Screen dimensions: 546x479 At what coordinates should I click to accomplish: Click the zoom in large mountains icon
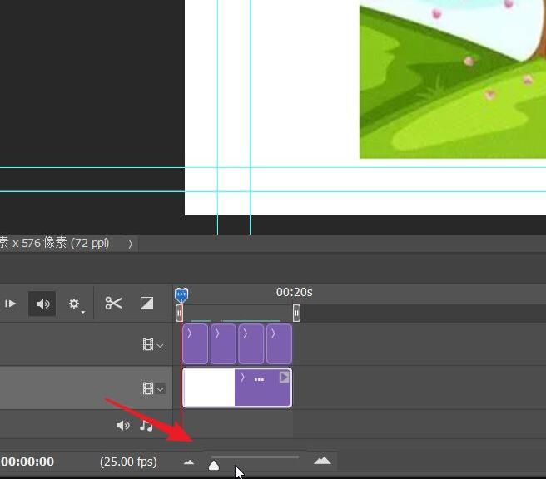[322, 461]
